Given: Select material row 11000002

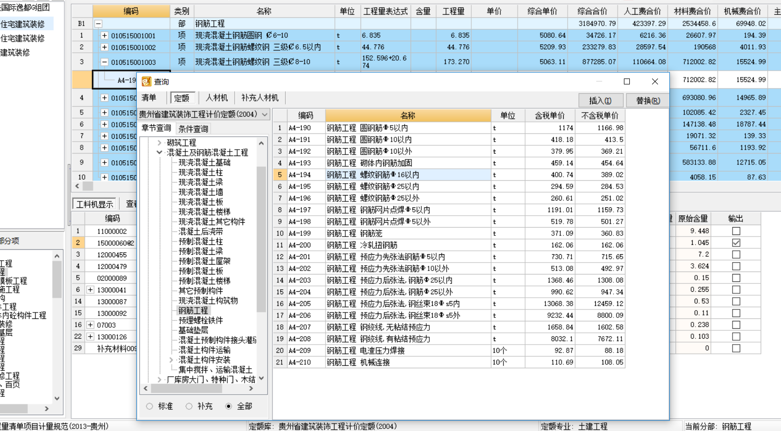Looking at the screenshot, I should (112, 231).
